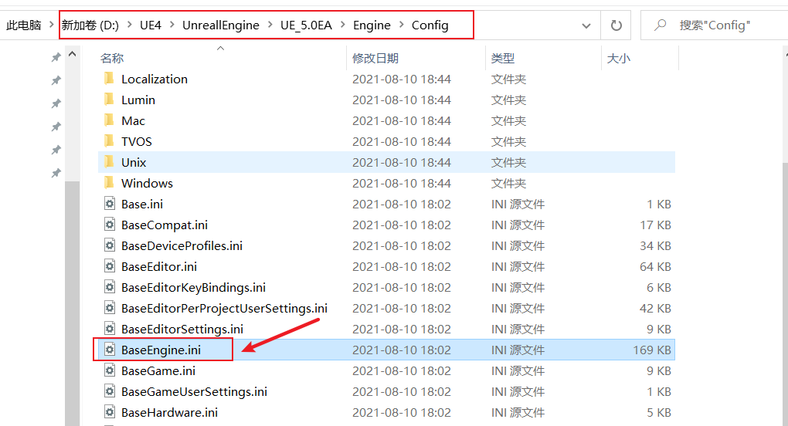788x426 pixels.
Task: Go to UE4 folder in breadcrumb
Action: pos(151,25)
